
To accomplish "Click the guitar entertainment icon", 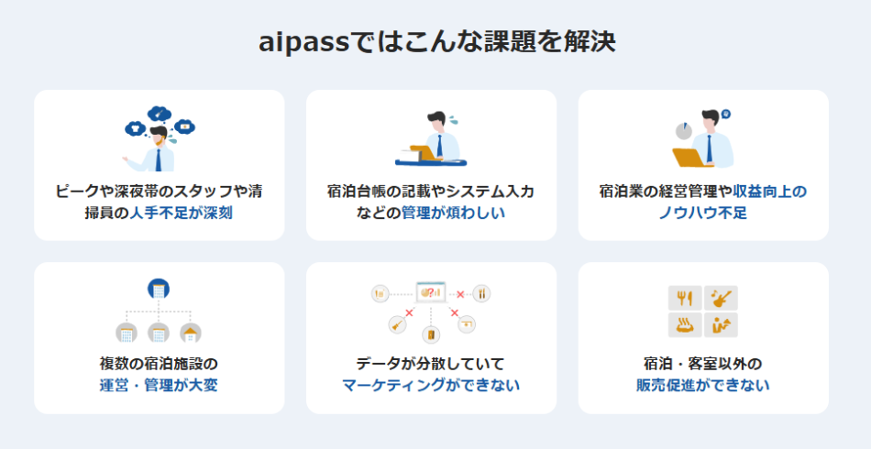I will (721, 298).
